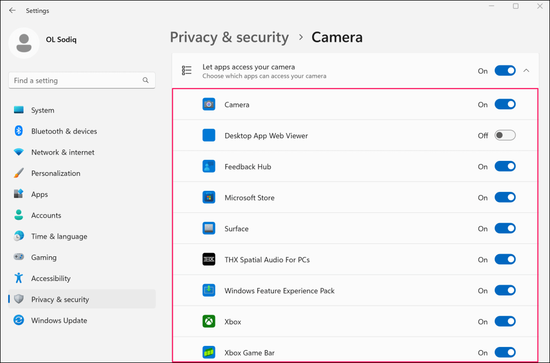The image size is (550, 363).
Task: Click the Feedback Hub app icon
Action: [x=209, y=167]
